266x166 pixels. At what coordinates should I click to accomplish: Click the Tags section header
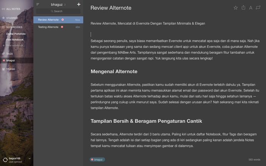point(9,54)
